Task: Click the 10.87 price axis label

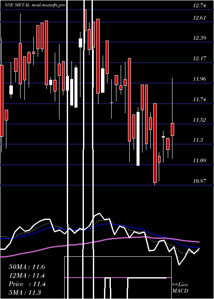Action: (199, 181)
